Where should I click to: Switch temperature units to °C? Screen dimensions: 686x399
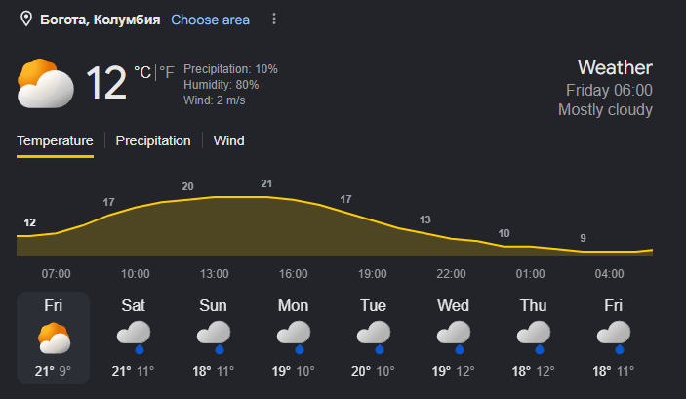point(142,72)
